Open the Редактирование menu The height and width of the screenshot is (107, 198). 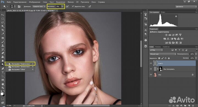(x=20, y=2)
